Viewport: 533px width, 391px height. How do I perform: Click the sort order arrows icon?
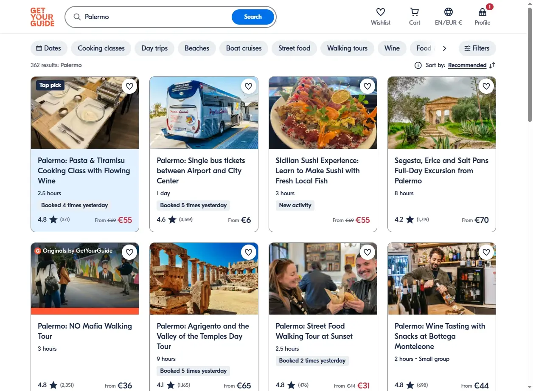coord(492,65)
